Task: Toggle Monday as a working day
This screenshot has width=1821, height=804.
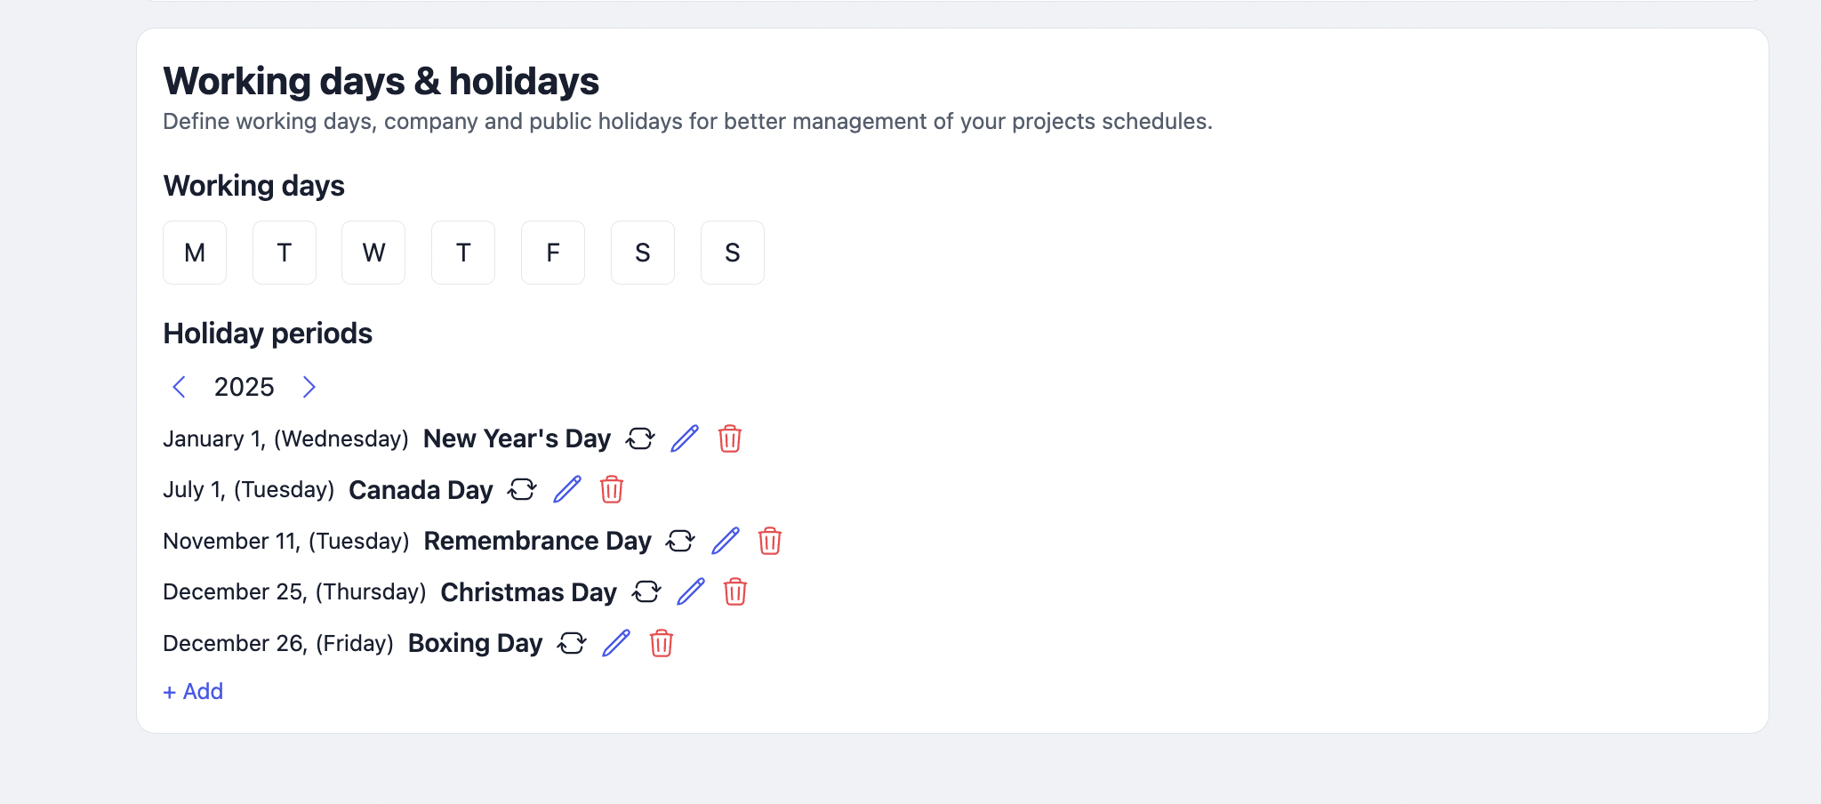Action: coord(195,253)
